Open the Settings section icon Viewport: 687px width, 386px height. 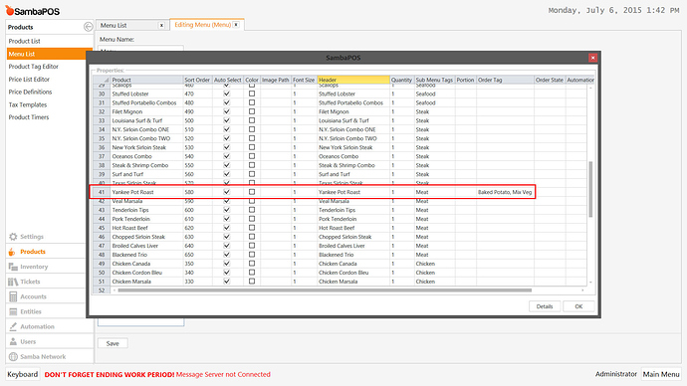[13, 237]
